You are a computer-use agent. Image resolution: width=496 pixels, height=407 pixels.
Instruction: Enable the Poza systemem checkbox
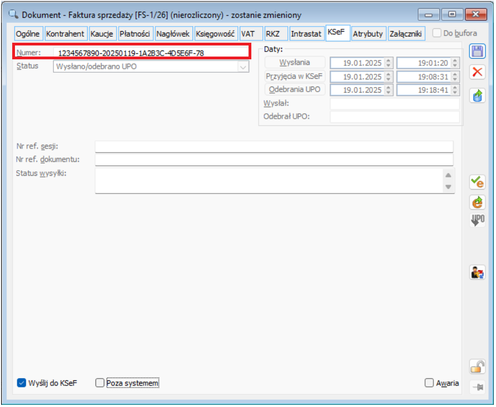pos(100,383)
